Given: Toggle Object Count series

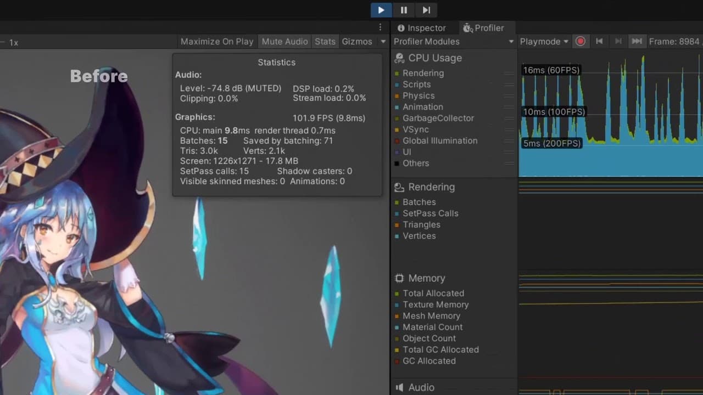Looking at the screenshot, I should click(397, 338).
